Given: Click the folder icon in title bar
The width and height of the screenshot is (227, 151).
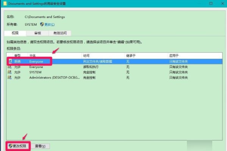Looking at the screenshot, I should point(5,3).
